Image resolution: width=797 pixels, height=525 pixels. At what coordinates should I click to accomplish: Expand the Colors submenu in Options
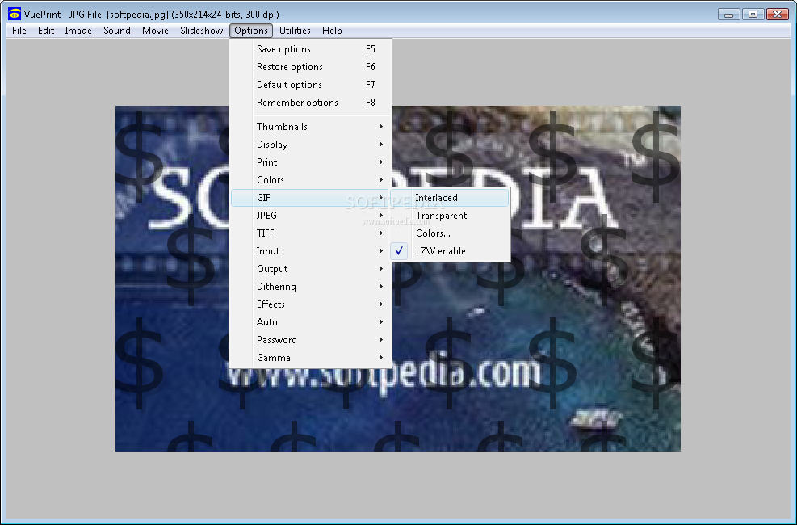pyautogui.click(x=311, y=180)
